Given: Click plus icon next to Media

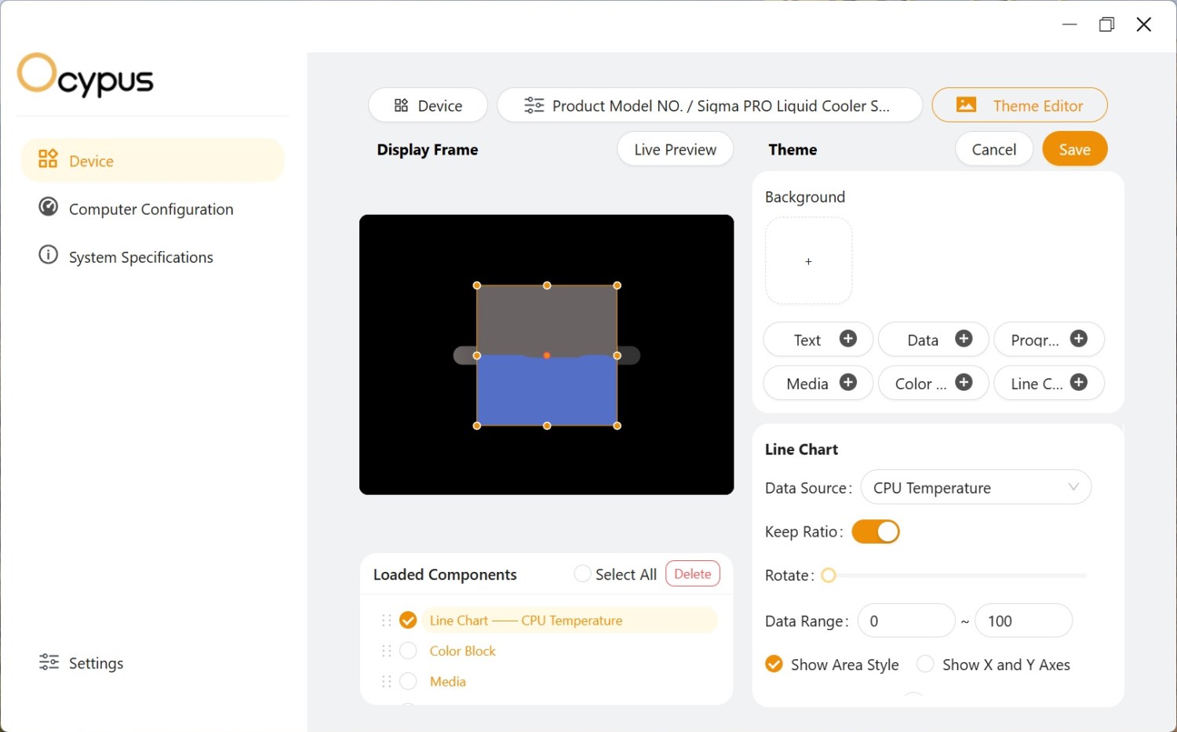Looking at the screenshot, I should pyautogui.click(x=847, y=382).
